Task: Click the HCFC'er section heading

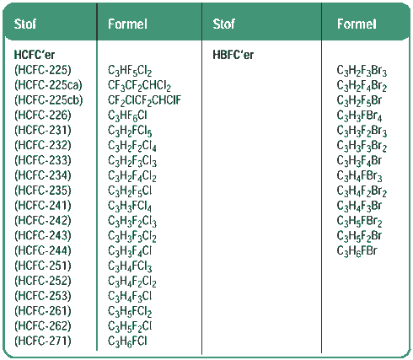Action: [x=35, y=55]
